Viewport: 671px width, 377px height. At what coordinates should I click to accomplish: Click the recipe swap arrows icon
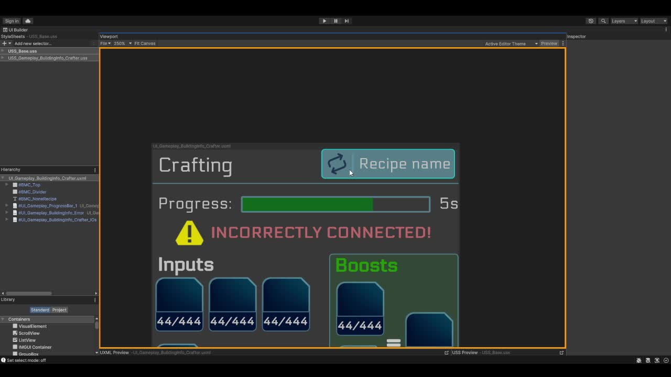pyautogui.click(x=337, y=164)
